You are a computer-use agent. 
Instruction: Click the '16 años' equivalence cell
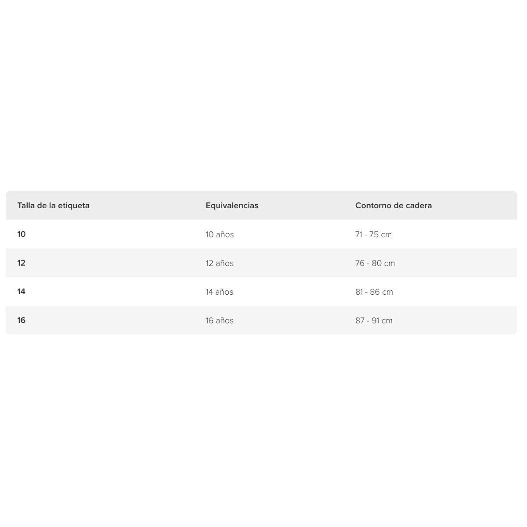coord(220,321)
